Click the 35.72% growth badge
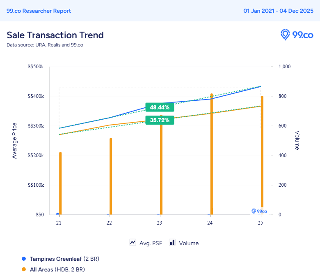Screen dimensions: 320x276 click(160, 120)
